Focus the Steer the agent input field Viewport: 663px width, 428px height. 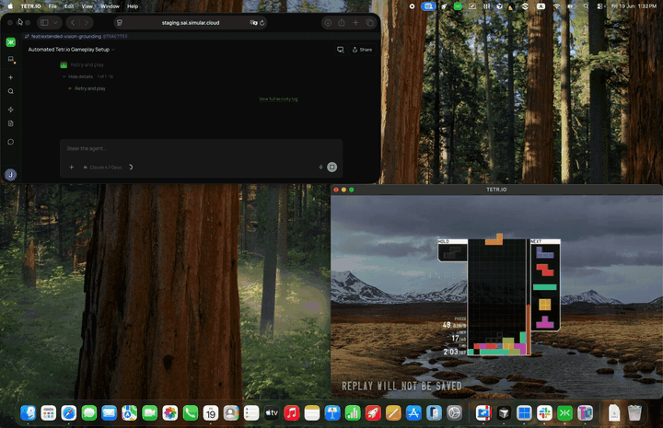click(x=201, y=149)
